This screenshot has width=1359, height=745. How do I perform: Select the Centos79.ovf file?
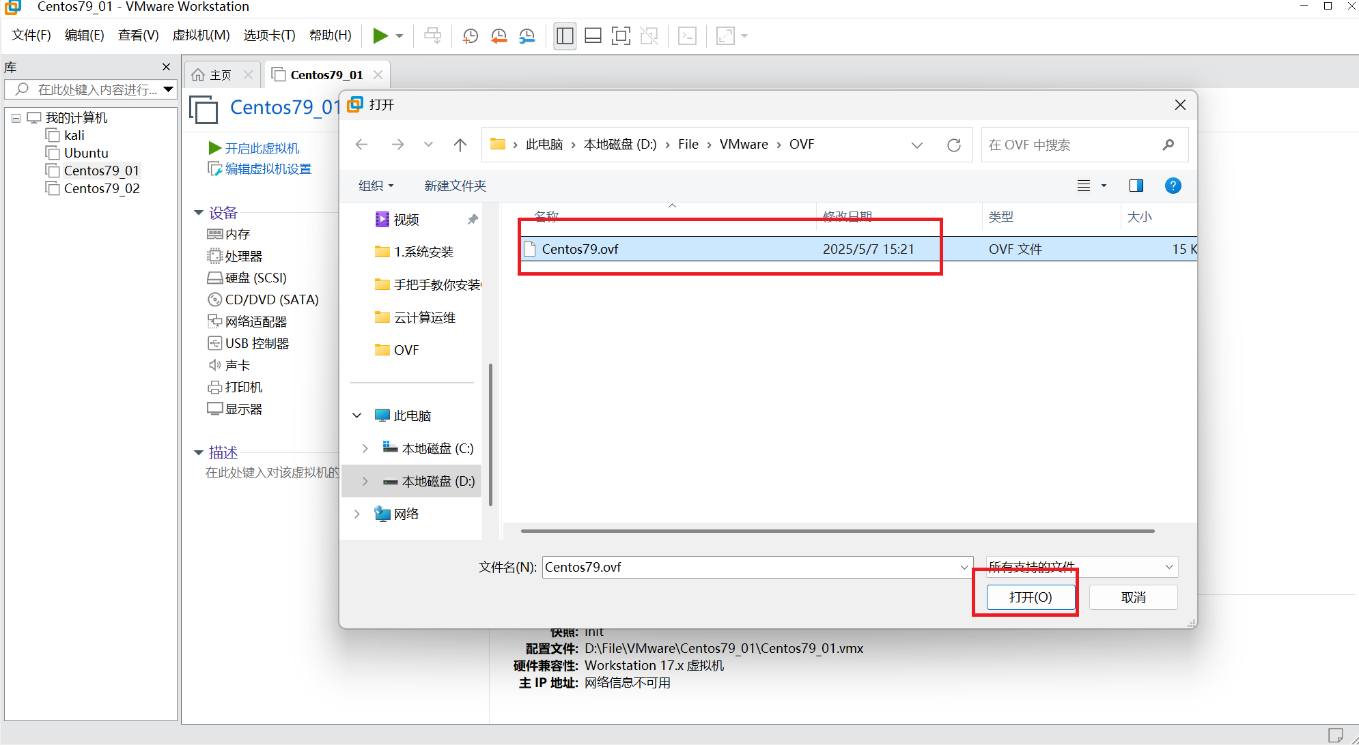tap(859, 249)
